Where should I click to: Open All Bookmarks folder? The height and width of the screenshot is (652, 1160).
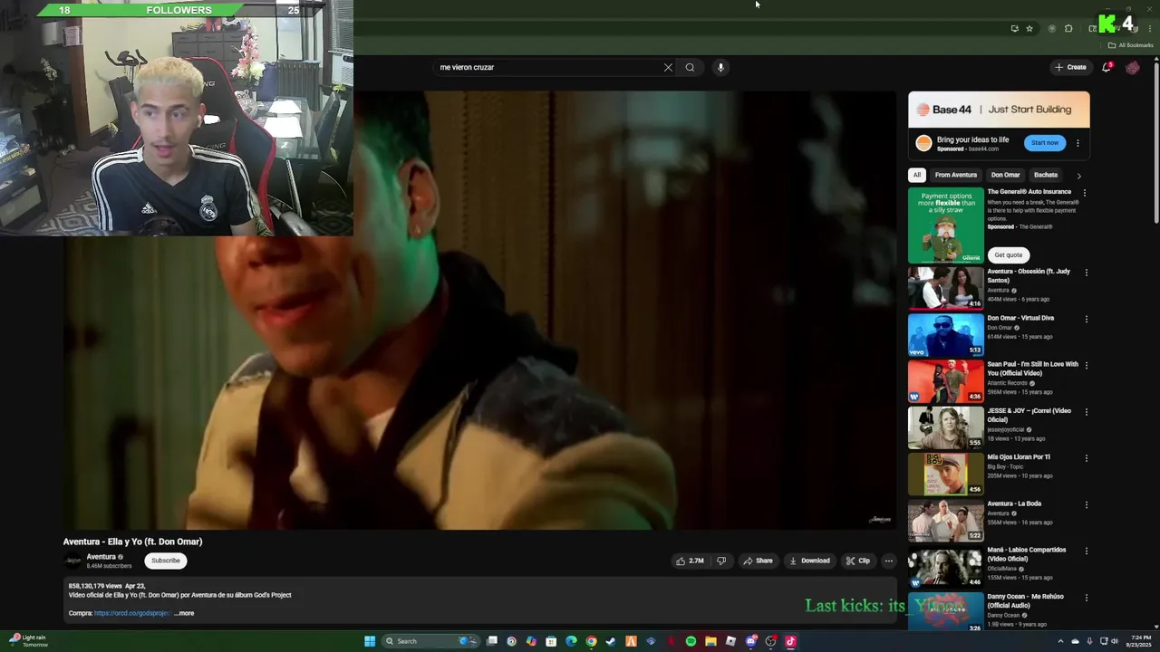(1130, 45)
